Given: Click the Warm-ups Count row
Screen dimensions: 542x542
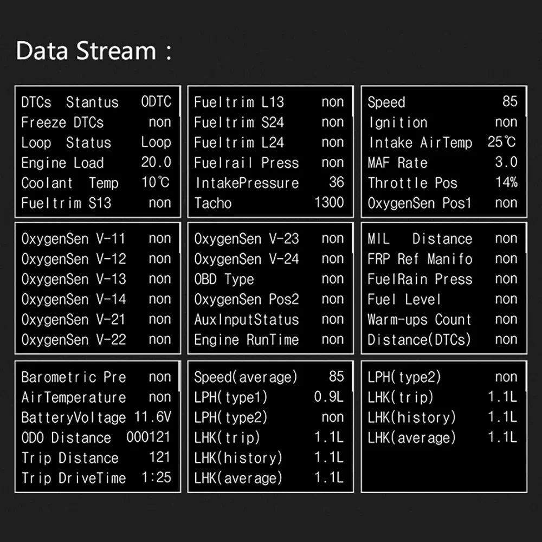Looking at the screenshot, I should pos(442,319).
